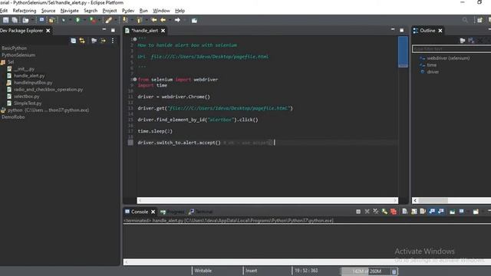Click editor horizontal scrollbar
The width and height of the screenshot is (491, 276).
click(268, 200)
